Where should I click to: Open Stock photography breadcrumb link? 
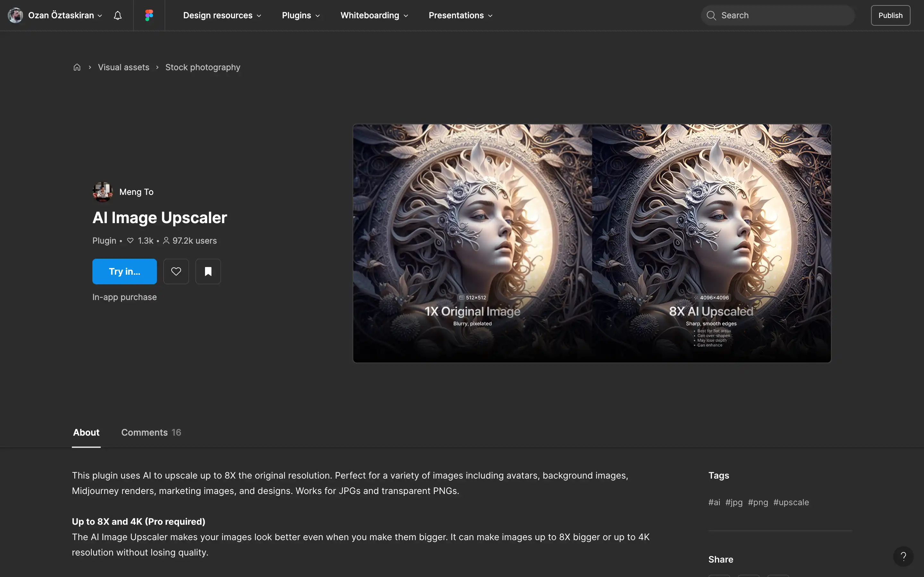(x=203, y=67)
